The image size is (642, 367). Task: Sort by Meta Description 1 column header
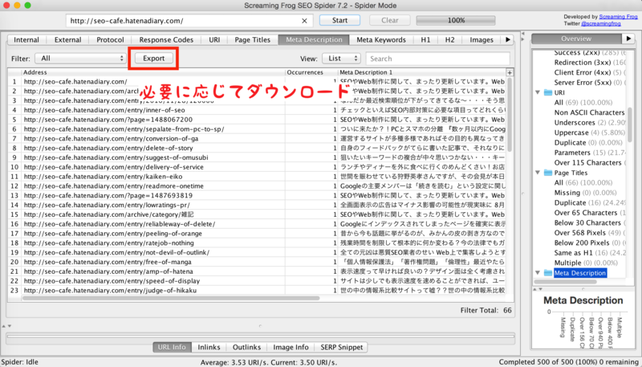click(422, 72)
